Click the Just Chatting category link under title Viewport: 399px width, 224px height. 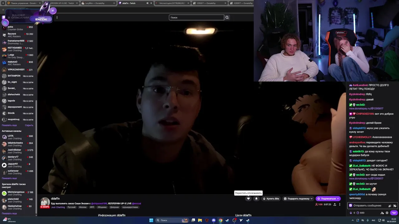[58, 207]
